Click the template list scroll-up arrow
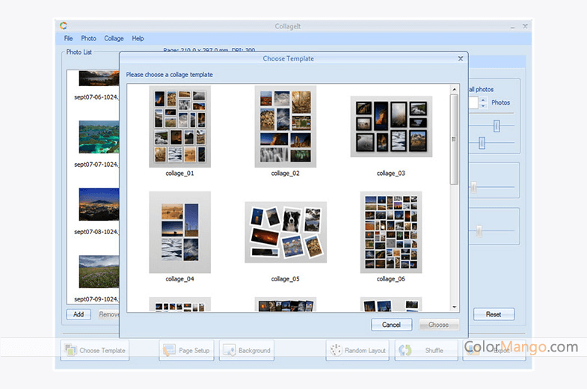The width and height of the screenshot is (587, 389). (x=454, y=90)
